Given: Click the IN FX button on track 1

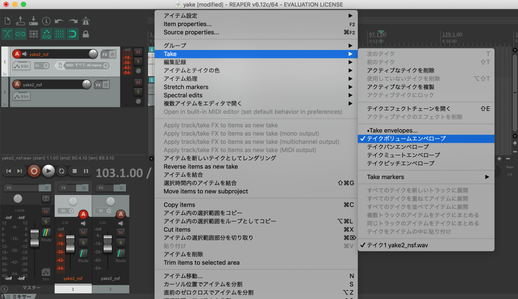Looking at the screenshot, I should (60, 66).
